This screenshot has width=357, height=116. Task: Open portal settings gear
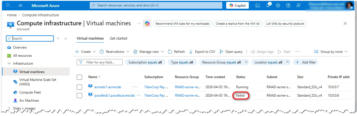[x=278, y=5]
